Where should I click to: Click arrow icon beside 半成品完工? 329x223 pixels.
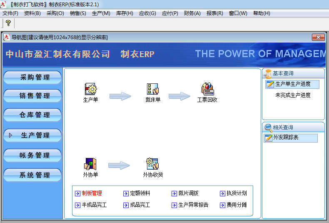click(77, 205)
